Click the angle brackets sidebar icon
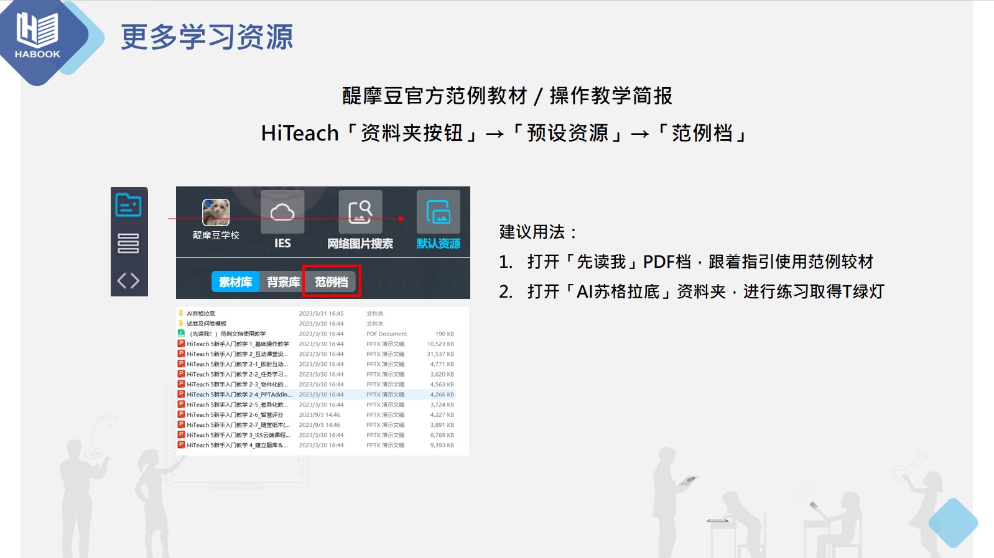Image resolution: width=994 pixels, height=558 pixels. [128, 281]
